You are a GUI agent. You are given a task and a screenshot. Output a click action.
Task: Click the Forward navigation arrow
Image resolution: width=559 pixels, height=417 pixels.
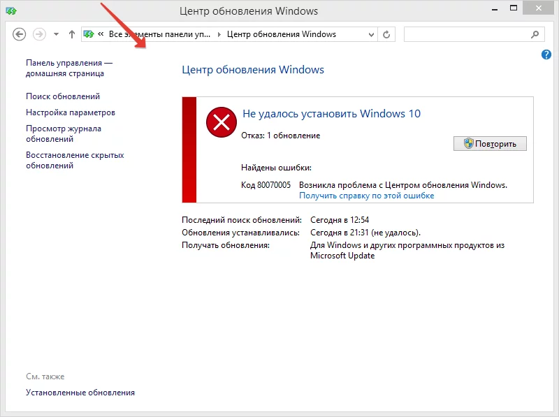point(39,34)
